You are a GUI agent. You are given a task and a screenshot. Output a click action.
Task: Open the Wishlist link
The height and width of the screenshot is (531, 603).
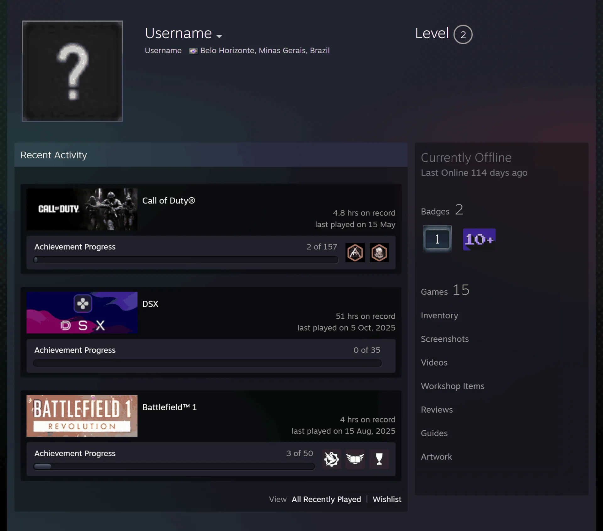[x=387, y=499]
